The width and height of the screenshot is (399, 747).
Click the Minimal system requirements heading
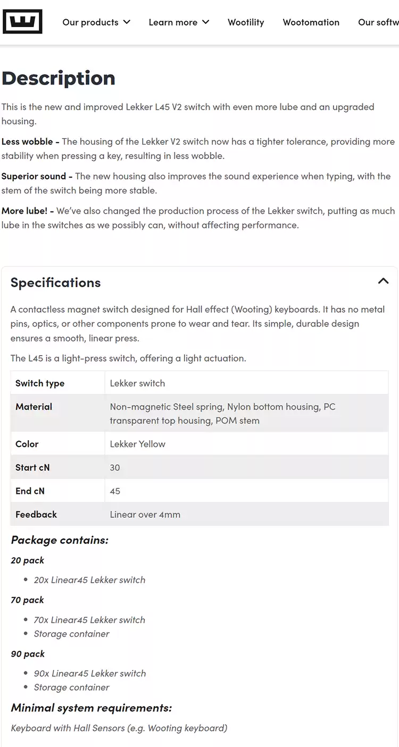coord(92,708)
